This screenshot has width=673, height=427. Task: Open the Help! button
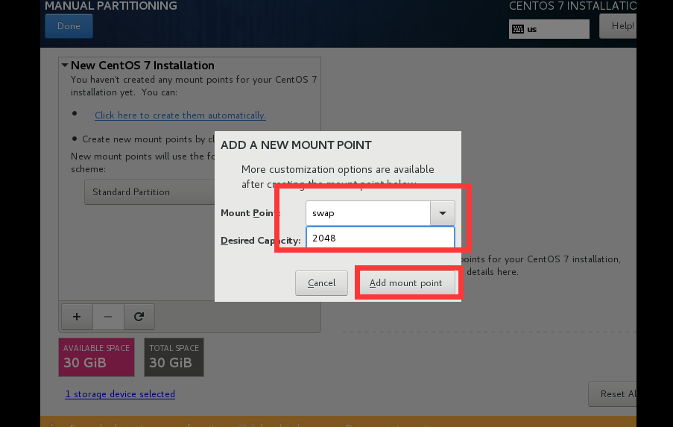coord(622,26)
